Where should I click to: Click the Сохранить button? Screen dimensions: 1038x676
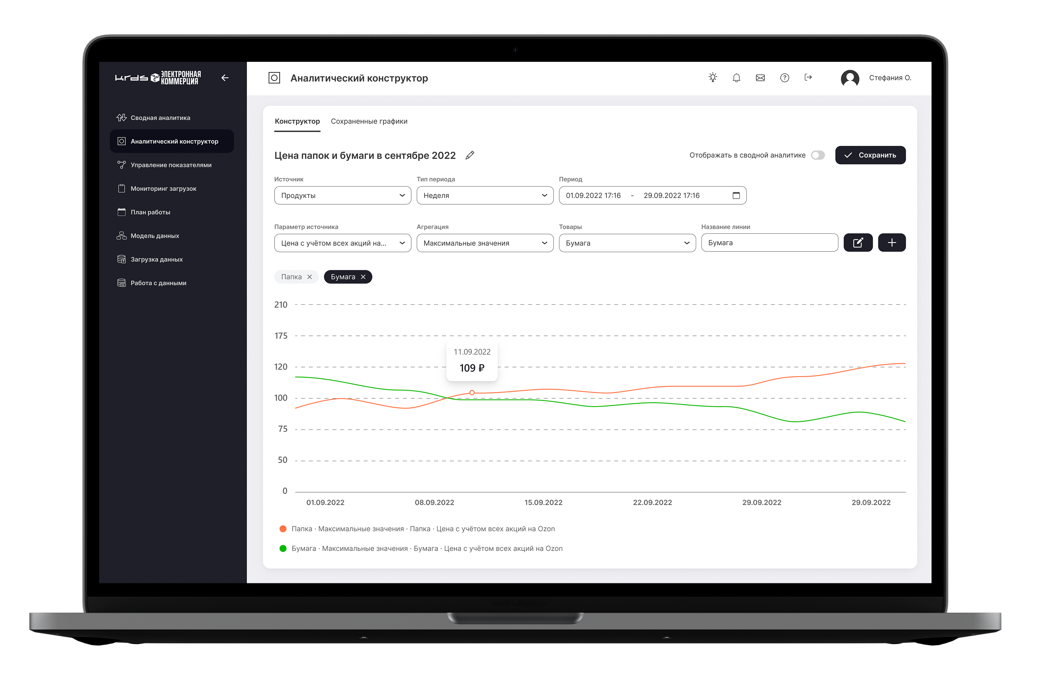[870, 155]
